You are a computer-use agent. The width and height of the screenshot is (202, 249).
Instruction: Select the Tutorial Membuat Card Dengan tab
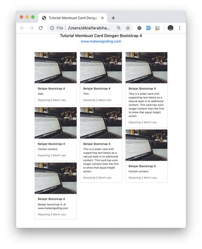(72, 18)
